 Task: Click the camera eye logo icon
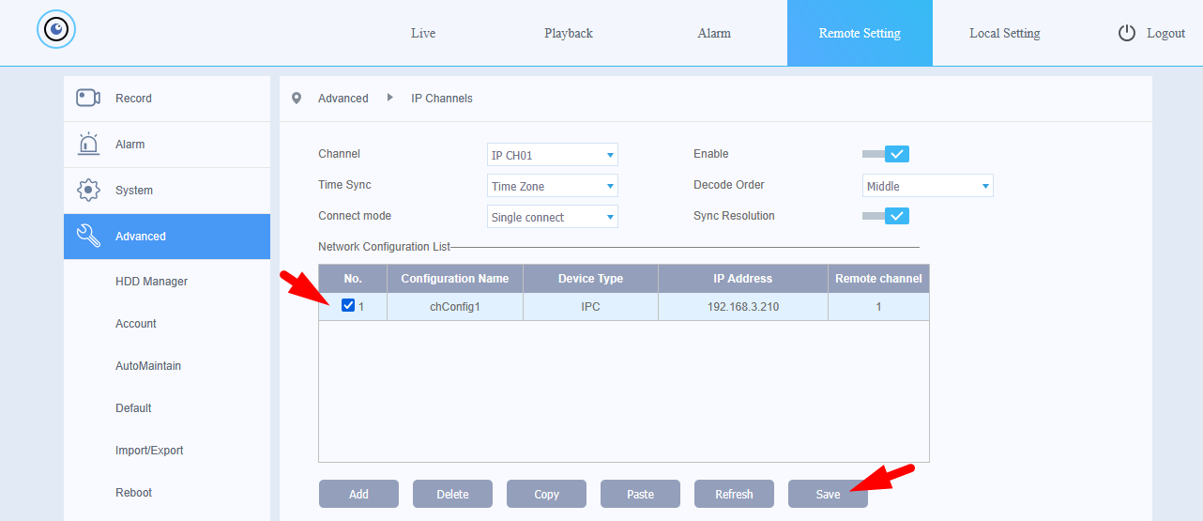(x=56, y=30)
